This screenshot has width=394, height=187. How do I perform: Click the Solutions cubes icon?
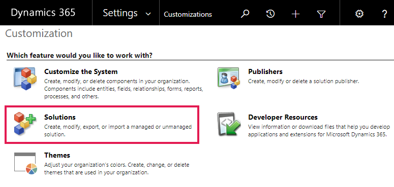[25, 124]
